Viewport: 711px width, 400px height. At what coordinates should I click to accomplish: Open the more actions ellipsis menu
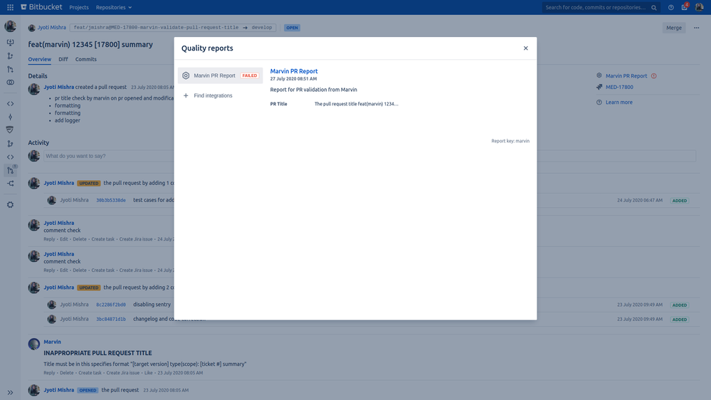tap(697, 28)
